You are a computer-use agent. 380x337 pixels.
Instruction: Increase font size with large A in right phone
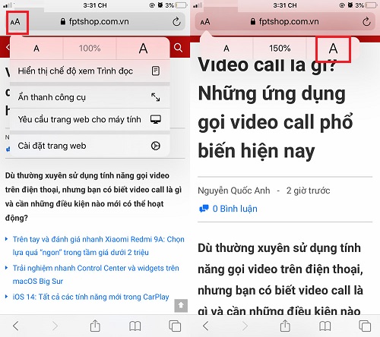pyautogui.click(x=333, y=49)
